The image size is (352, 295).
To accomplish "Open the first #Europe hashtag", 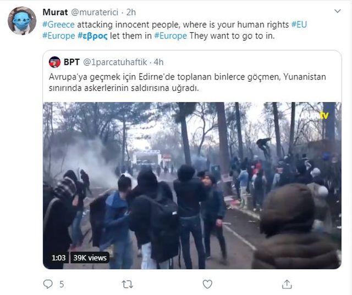I will [59, 36].
